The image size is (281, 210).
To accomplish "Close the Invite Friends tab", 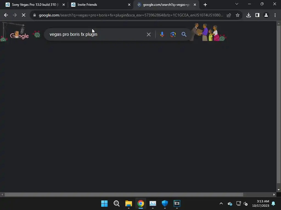I will tap(129, 5).
